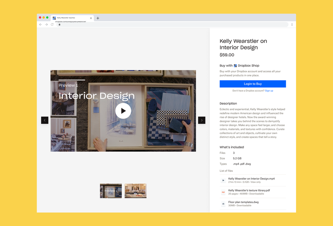Click the PDF icon for texture library

click(x=224, y=192)
